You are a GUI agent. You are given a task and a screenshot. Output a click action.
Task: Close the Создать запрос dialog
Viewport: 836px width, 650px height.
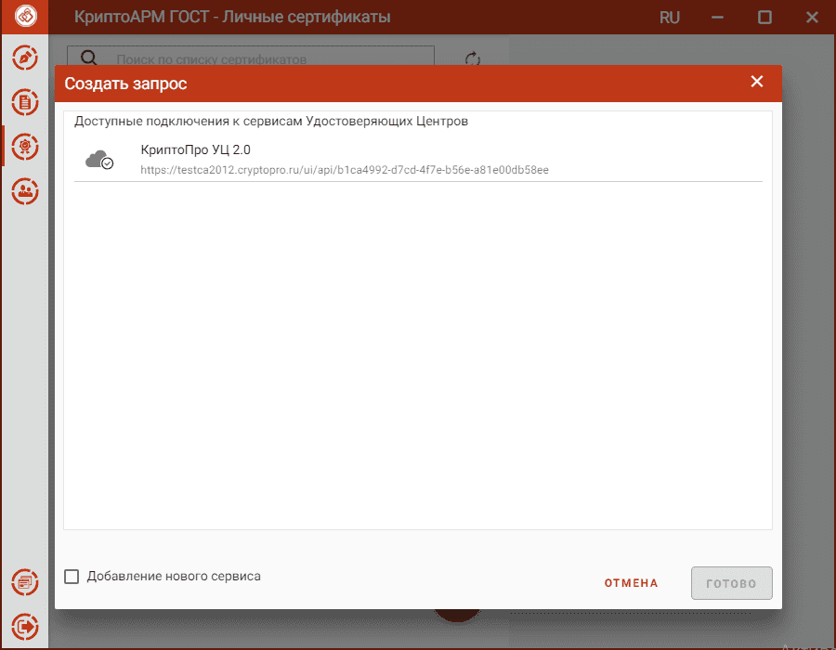click(x=756, y=82)
